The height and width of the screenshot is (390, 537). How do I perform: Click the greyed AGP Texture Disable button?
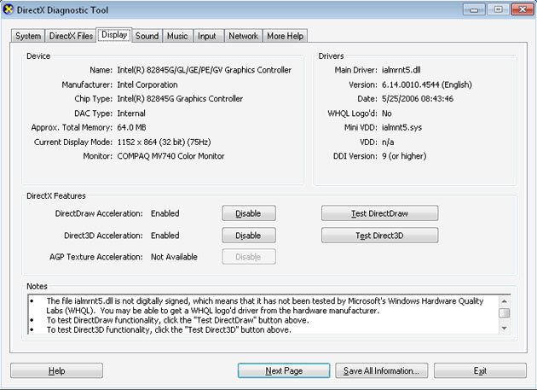(249, 257)
